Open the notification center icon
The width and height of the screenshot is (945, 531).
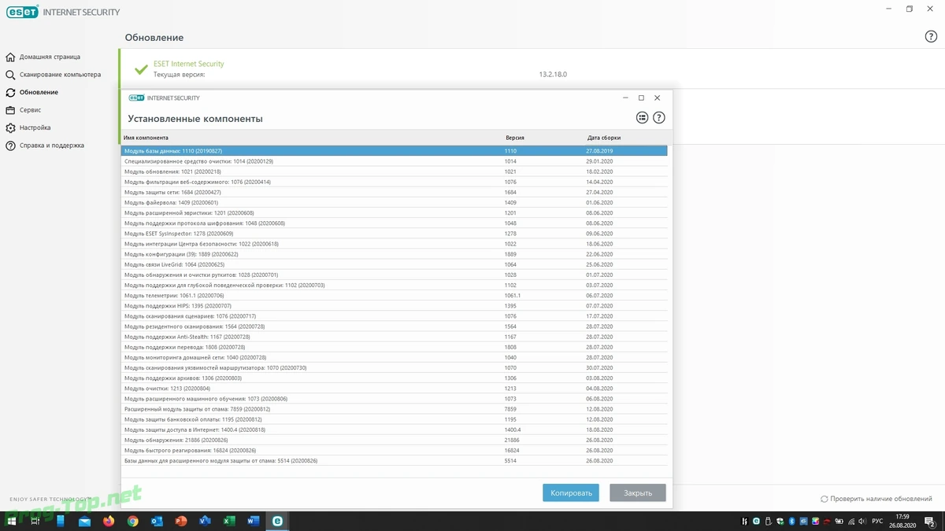pos(930,522)
